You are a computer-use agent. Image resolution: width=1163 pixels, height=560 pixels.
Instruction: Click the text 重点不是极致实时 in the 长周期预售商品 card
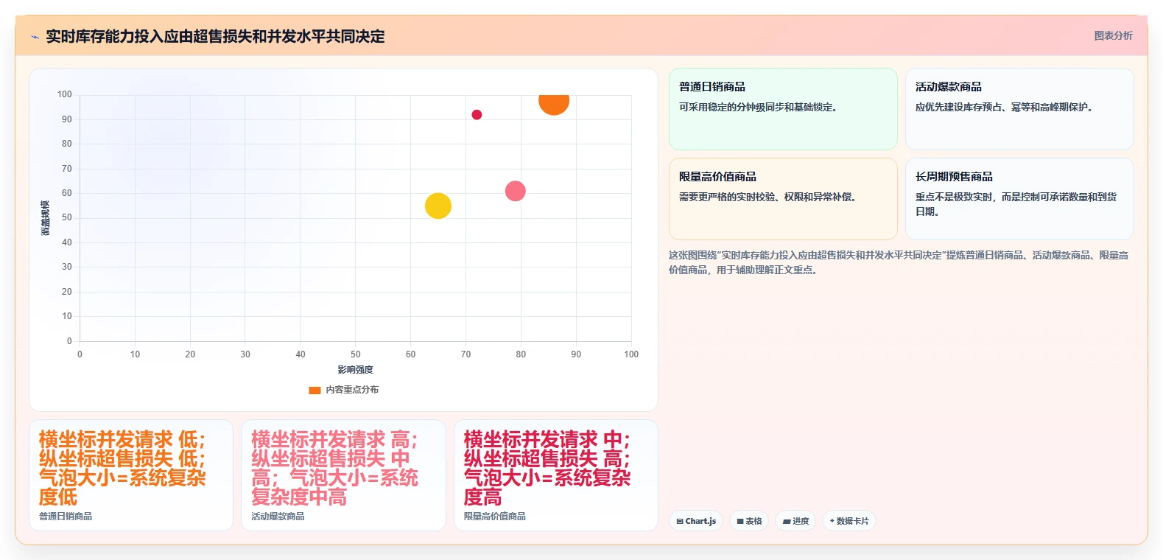pos(954,197)
